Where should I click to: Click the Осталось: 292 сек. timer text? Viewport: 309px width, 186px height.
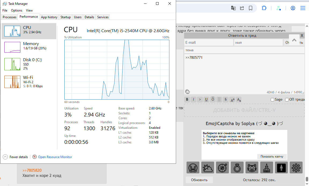[259, 180]
